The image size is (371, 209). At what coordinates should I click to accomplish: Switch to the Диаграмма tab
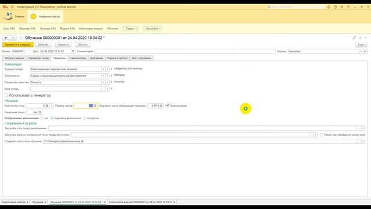click(x=97, y=58)
